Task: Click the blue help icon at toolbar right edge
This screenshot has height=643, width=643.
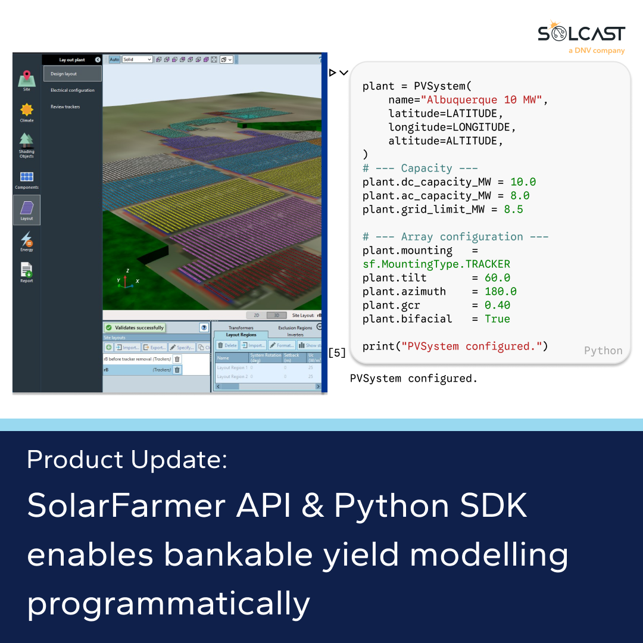Action: pyautogui.click(x=320, y=60)
